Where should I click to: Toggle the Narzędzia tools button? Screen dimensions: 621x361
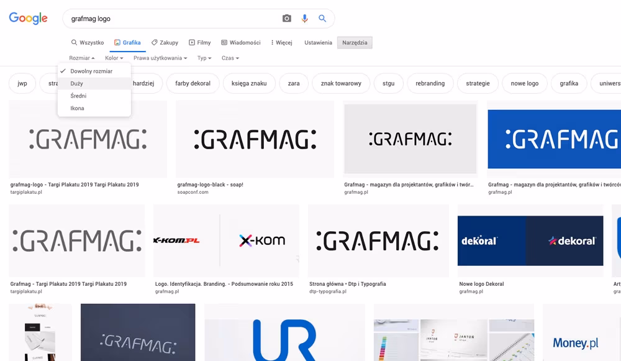click(x=355, y=42)
